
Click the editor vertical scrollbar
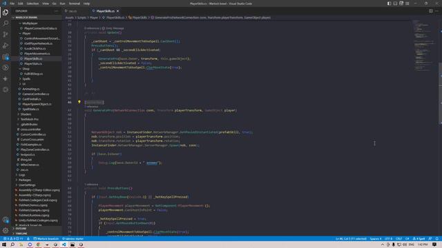pos(440,93)
